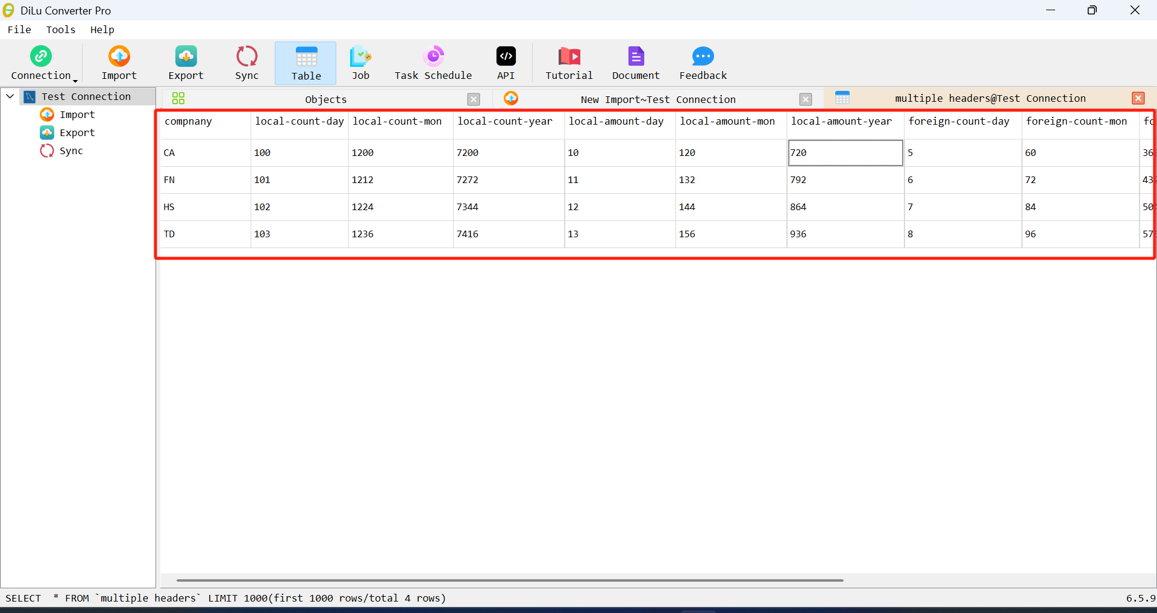Open Task Schedule toolbar icon
Image resolution: width=1157 pixels, height=613 pixels.
click(433, 63)
